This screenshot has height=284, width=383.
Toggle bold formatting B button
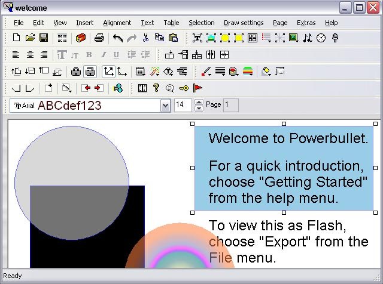click(89, 54)
